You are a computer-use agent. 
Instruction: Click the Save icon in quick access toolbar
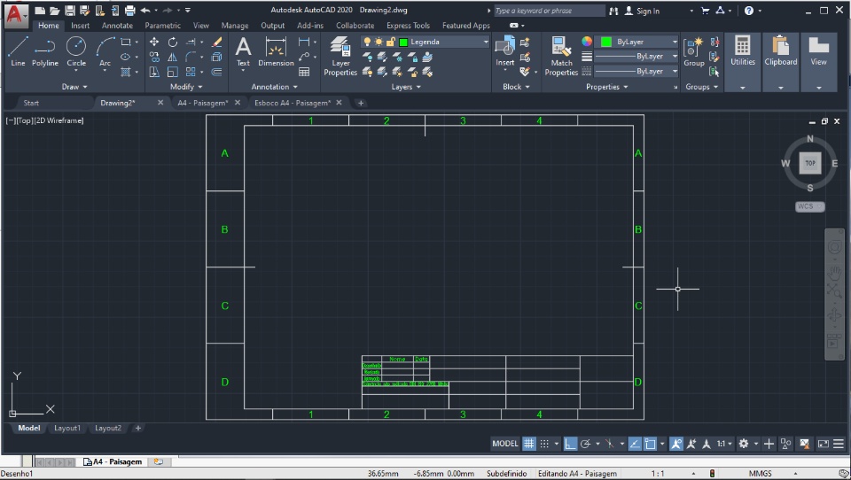tap(69, 11)
